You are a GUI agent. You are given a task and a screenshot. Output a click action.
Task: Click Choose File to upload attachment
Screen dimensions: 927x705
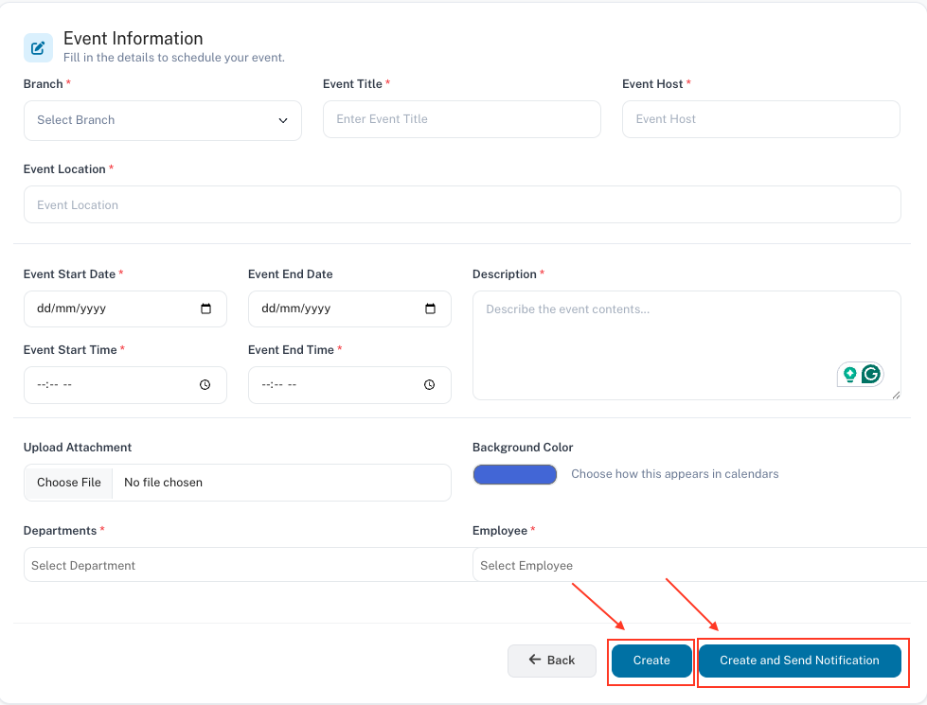point(69,483)
